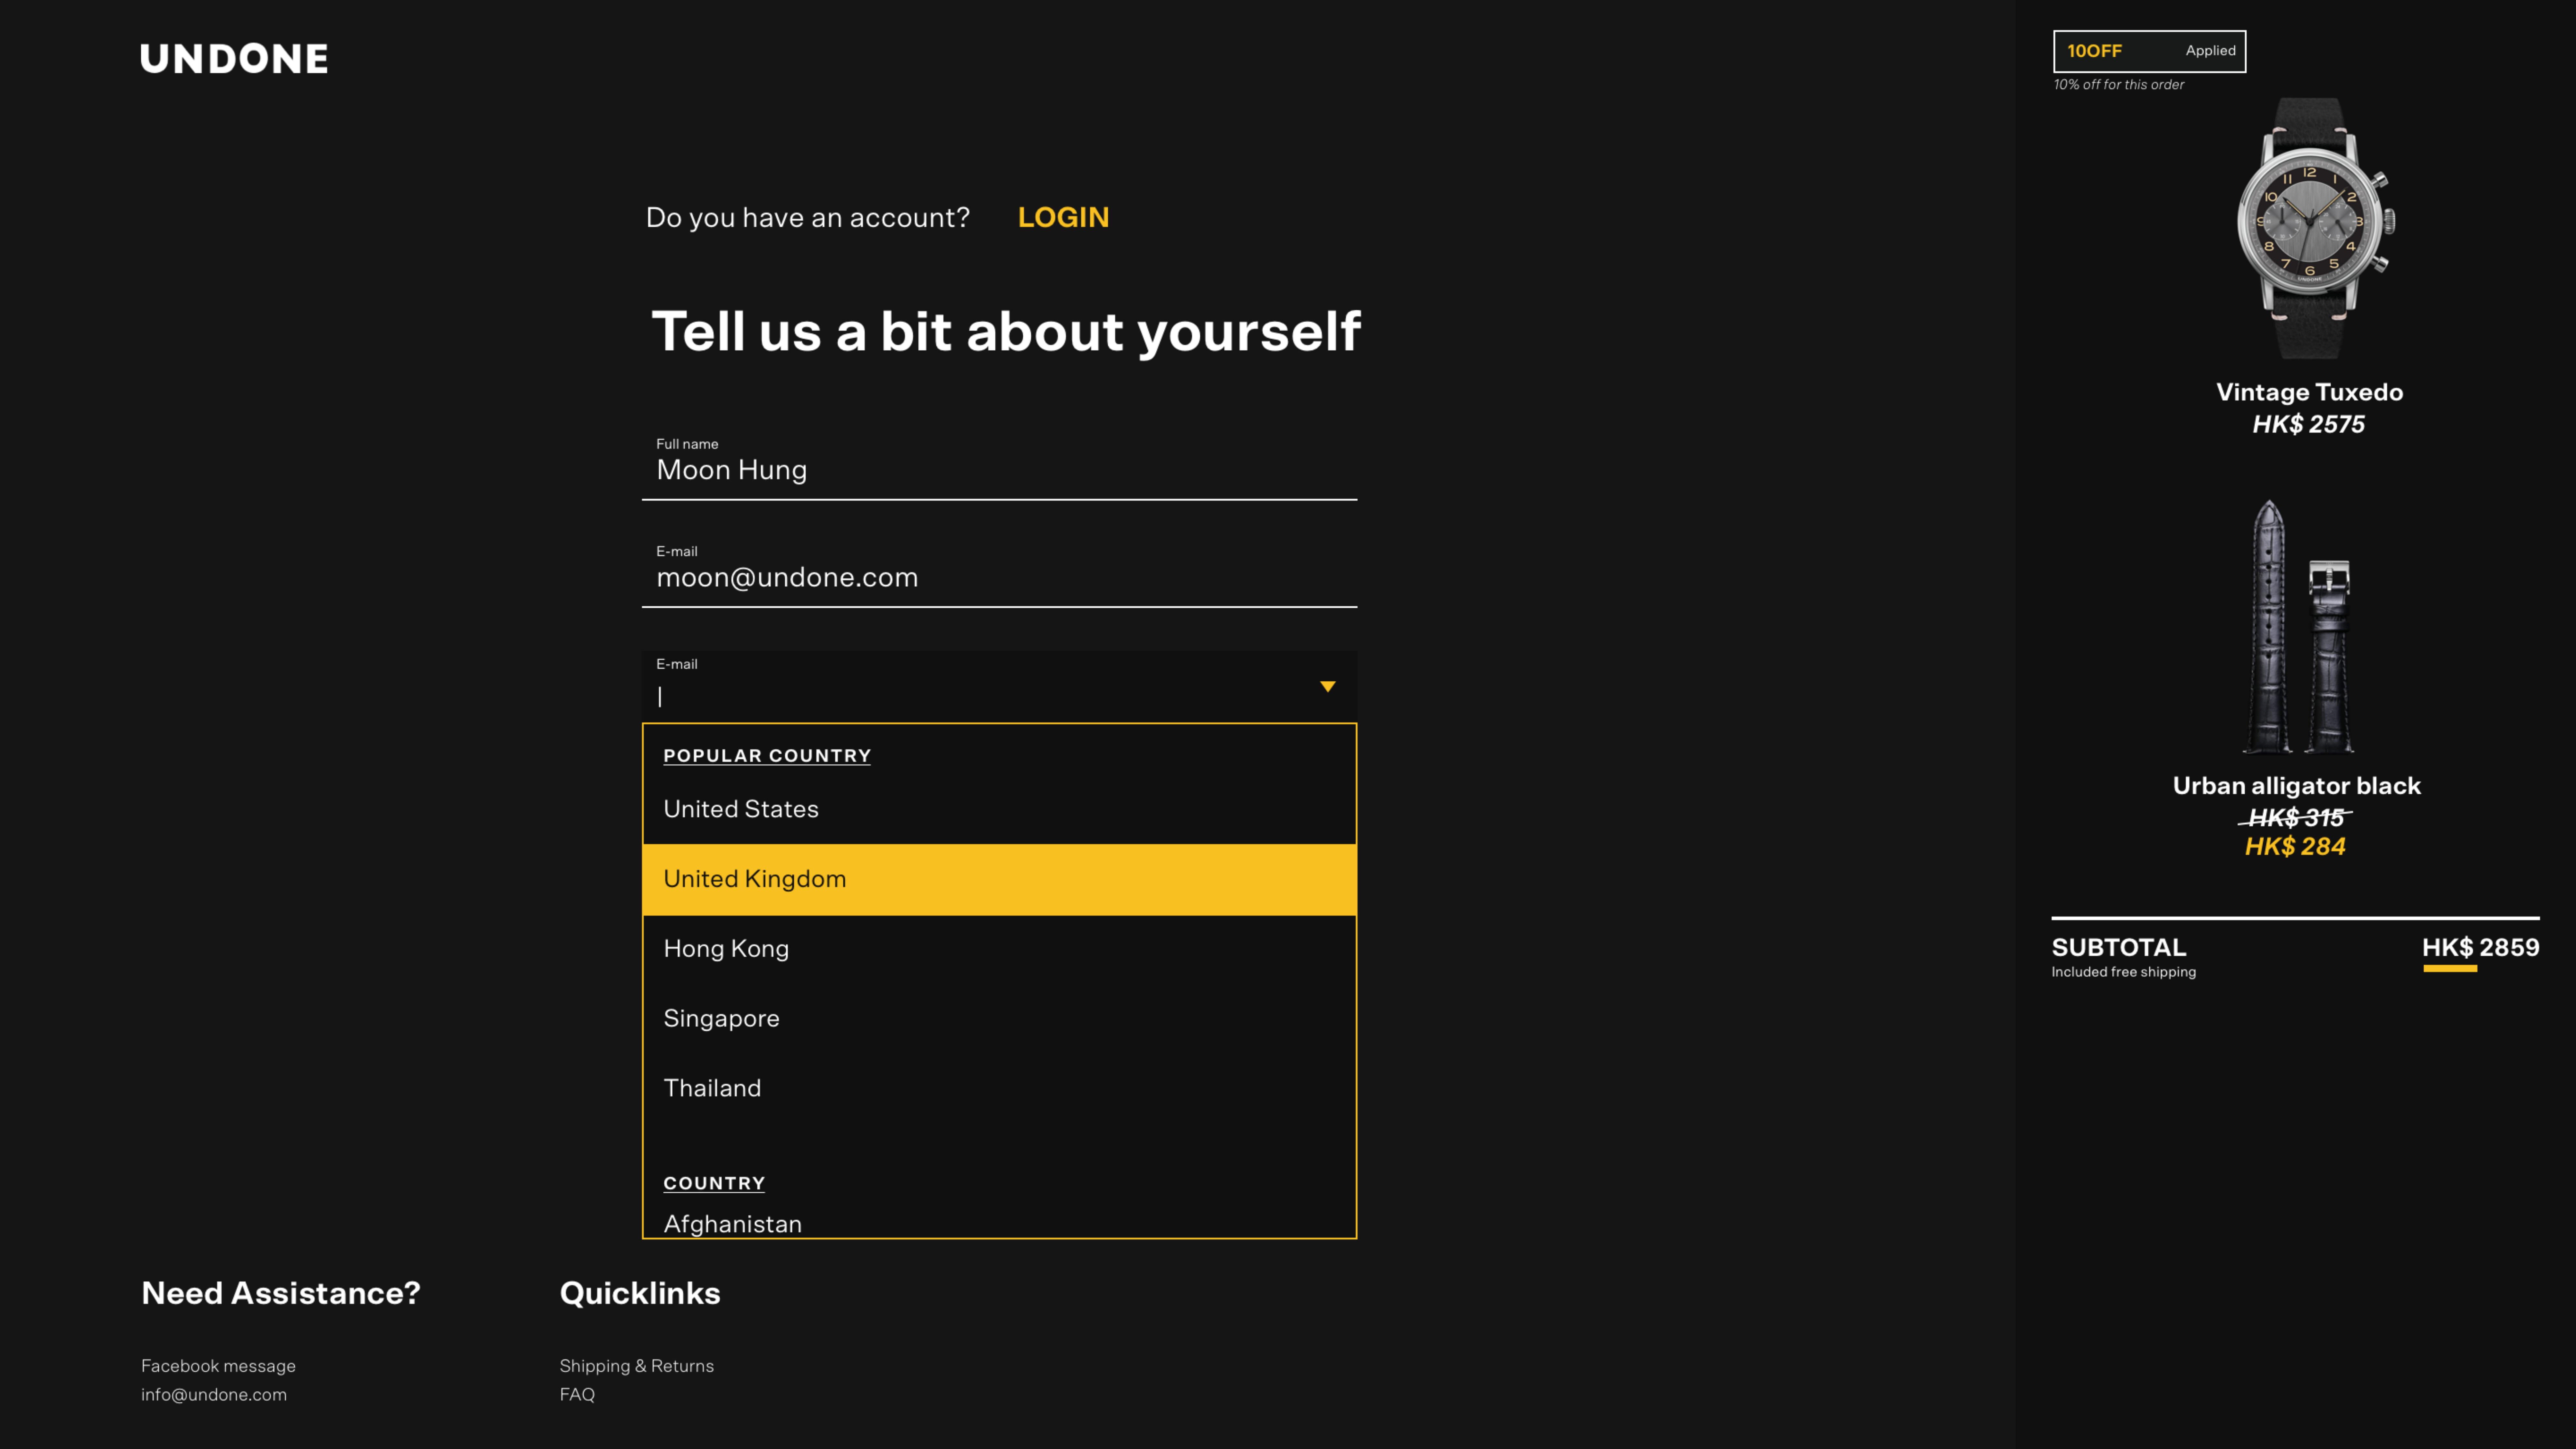Select United States from the country list
Viewport: 2576px width, 1449px height.
click(x=999, y=809)
